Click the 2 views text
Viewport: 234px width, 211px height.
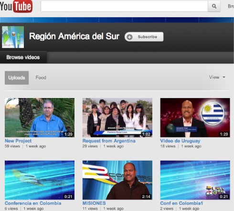[x=167, y=209]
